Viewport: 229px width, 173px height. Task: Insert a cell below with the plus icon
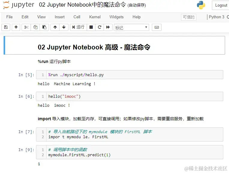pos(16,27)
